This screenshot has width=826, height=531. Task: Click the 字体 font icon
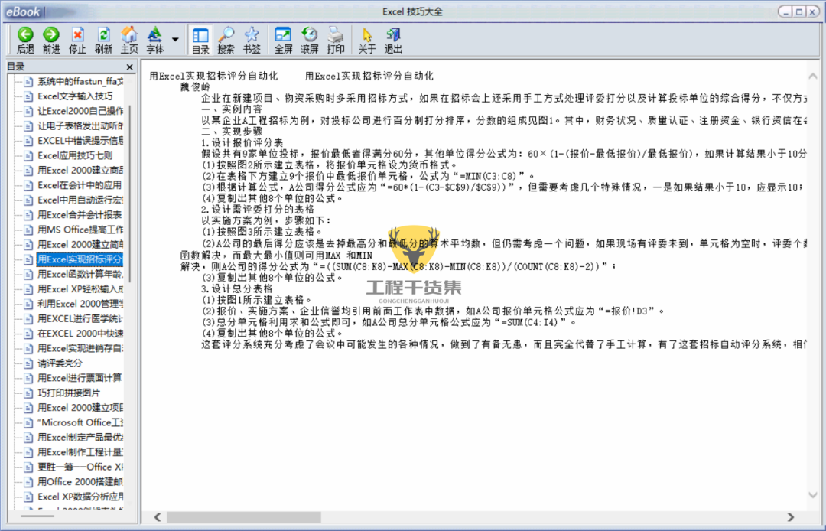154,41
